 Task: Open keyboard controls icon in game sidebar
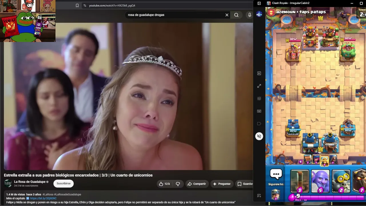[259, 111]
